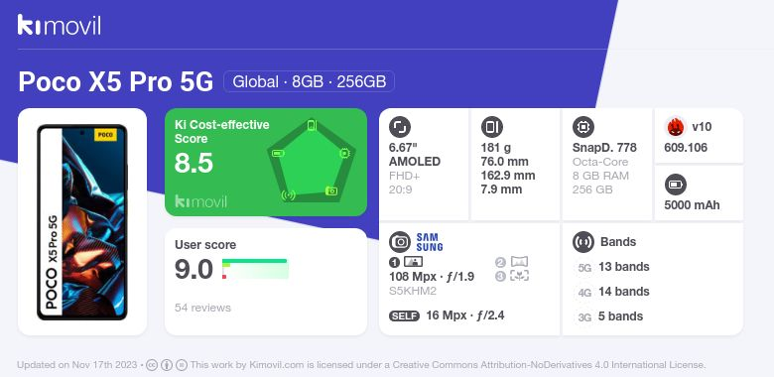The height and width of the screenshot is (377, 774).
Task: Click the green pentagon score chart
Action: click(312, 162)
